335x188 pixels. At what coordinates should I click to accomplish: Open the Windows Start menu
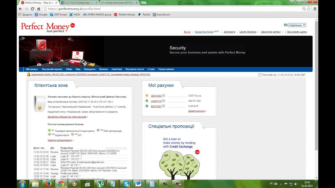[22, 184]
